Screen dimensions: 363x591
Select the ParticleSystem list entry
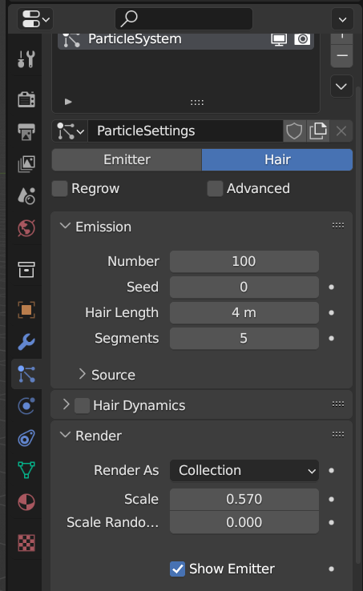(x=186, y=39)
